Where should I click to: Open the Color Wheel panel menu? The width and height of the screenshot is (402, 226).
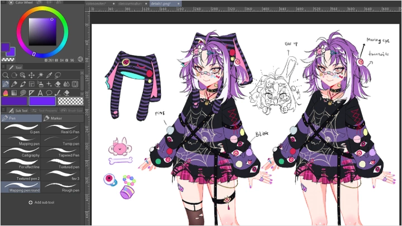pos(4,3)
